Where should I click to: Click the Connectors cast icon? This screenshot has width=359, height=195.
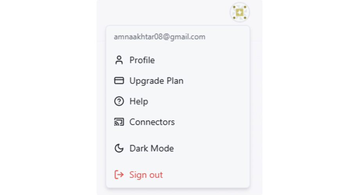pyautogui.click(x=119, y=122)
